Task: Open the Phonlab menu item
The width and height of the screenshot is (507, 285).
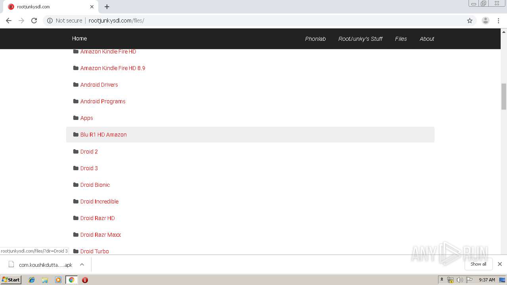Action: point(315,39)
